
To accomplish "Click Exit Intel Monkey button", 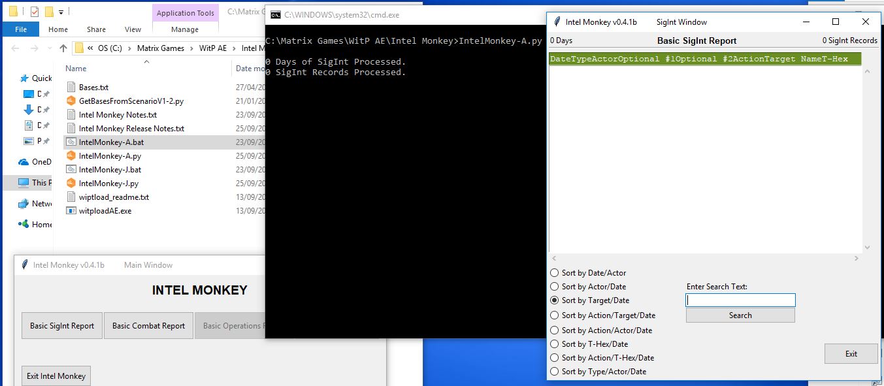I will tap(56, 376).
